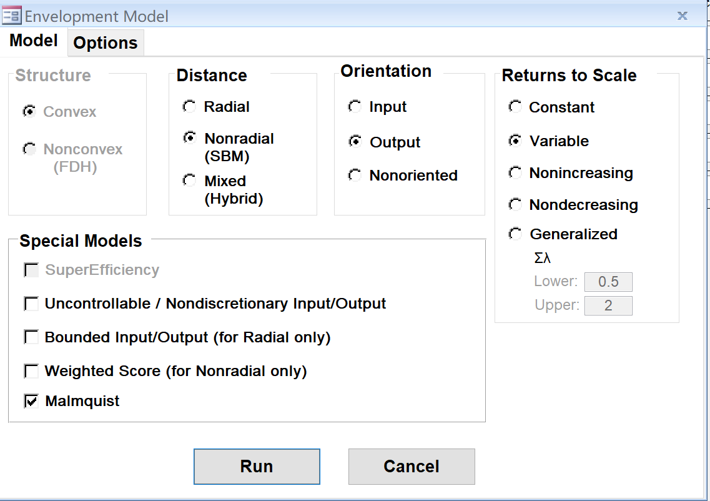Check Bounded Input/Output option

tap(31, 338)
